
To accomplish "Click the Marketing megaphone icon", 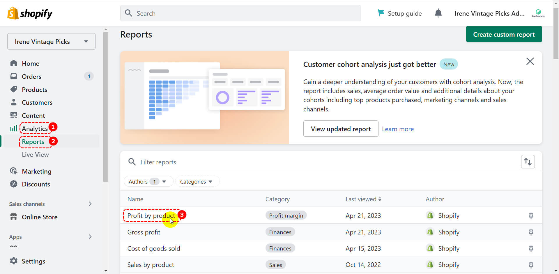I will point(14,171).
